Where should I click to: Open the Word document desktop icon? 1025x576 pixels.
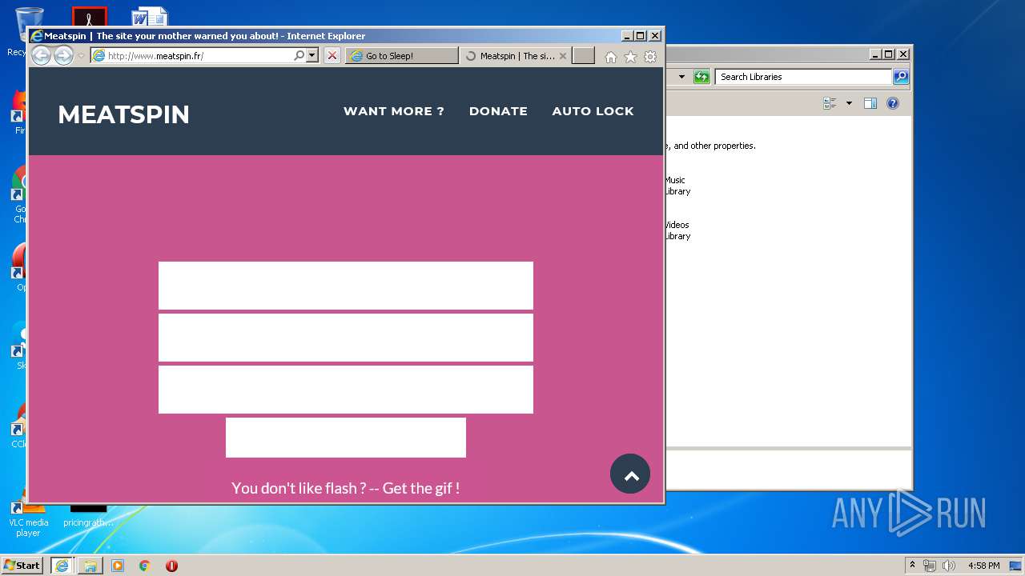point(150,16)
